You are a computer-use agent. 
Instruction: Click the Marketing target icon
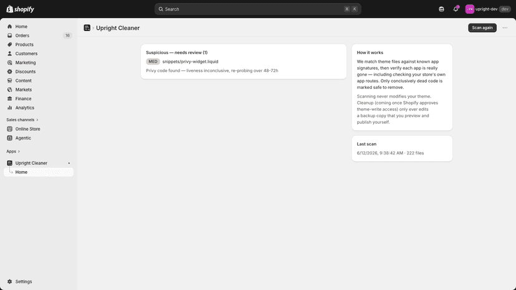[x=9, y=62]
